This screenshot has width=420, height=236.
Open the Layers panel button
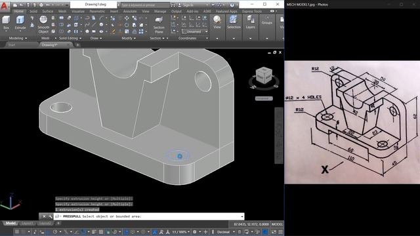(x=251, y=22)
